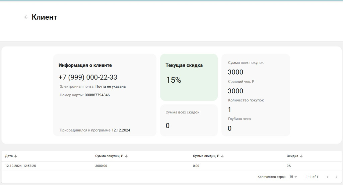The image size is (343, 185).
Task: Click the 3000,00 purchase amount cell
Action: coord(101,166)
